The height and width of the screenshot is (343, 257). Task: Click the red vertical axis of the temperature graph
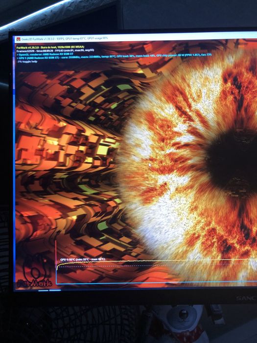[56, 261]
